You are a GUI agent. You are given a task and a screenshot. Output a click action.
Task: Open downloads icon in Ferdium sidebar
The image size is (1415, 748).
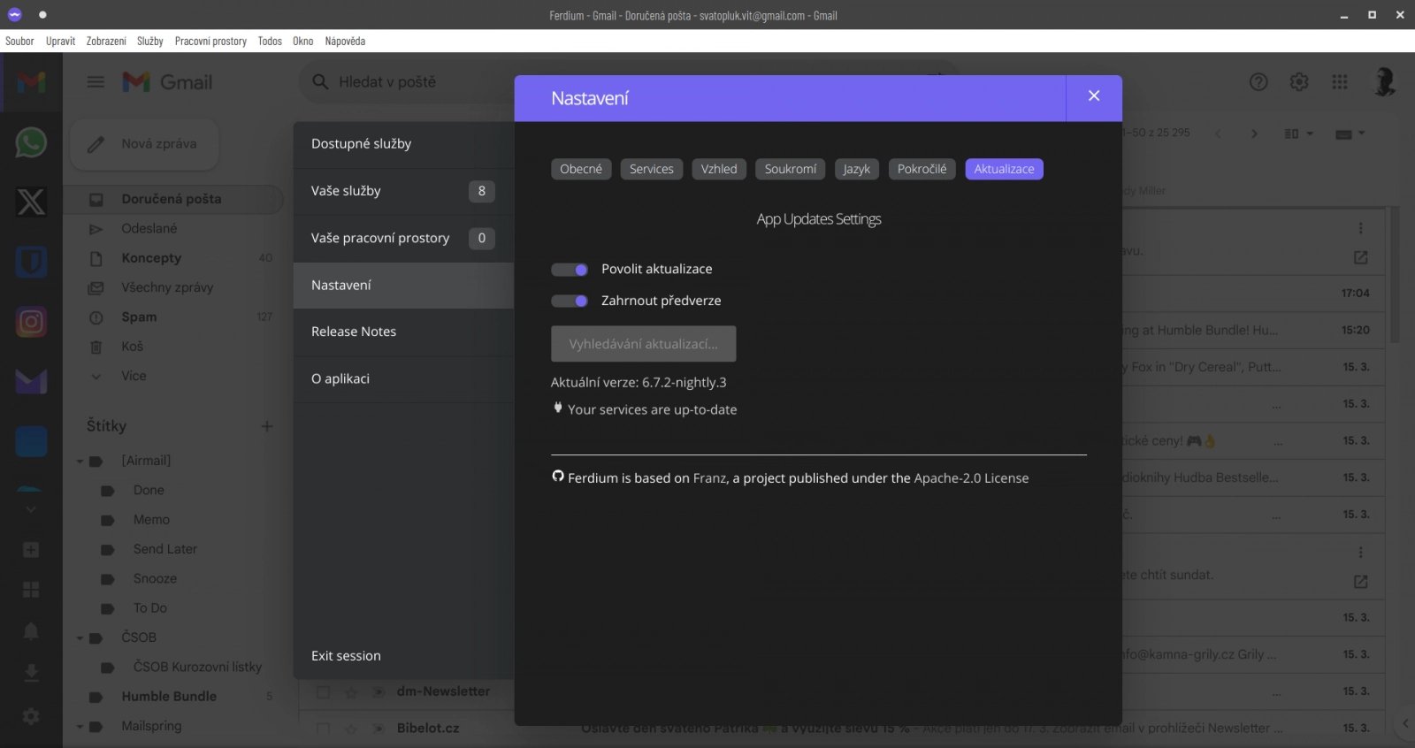31,673
